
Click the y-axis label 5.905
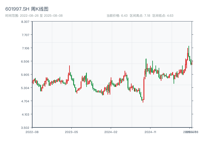click(25, 75)
